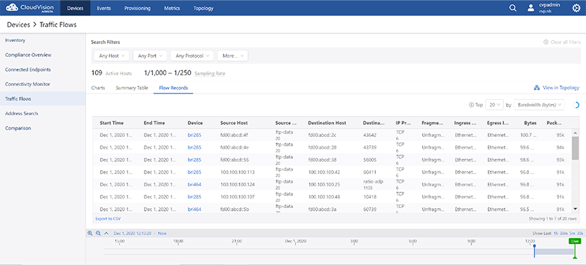Click the Sampling Rate label
The image size is (586, 265).
click(x=210, y=74)
